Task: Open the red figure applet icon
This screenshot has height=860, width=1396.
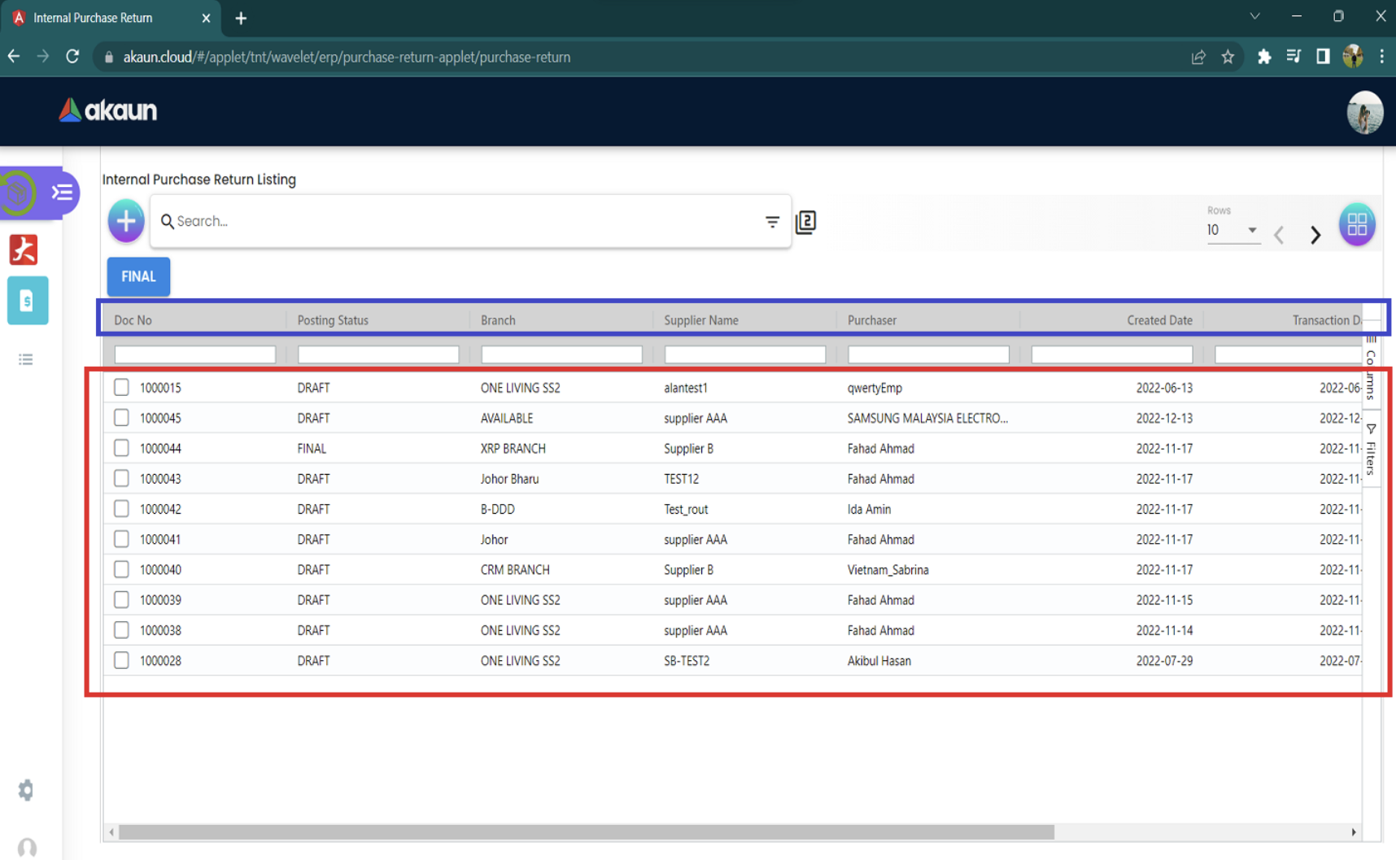Action: point(24,250)
